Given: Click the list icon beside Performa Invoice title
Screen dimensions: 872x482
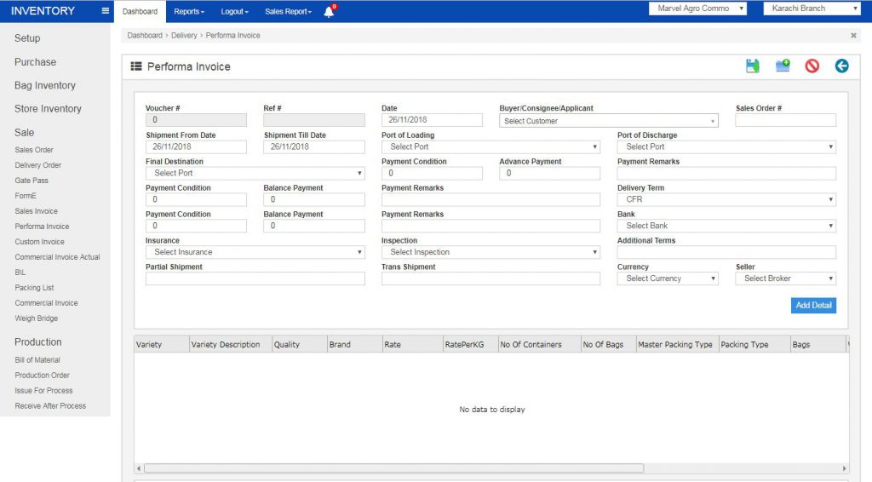Looking at the screenshot, I should pyautogui.click(x=136, y=66).
